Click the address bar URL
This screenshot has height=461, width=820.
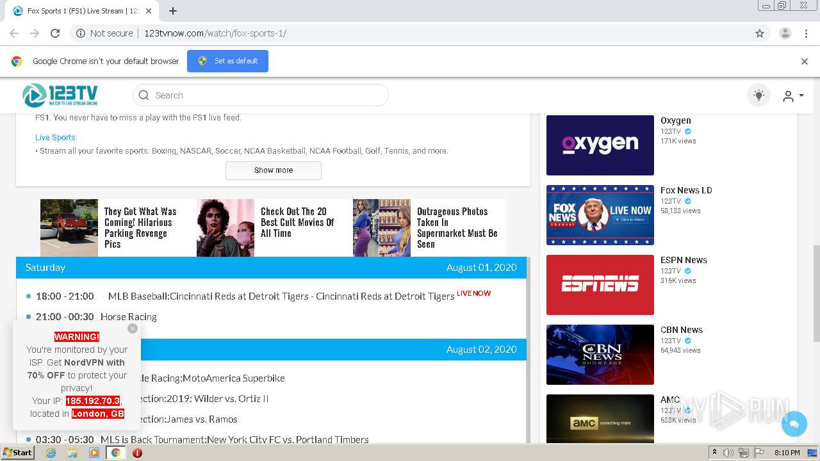(215, 33)
